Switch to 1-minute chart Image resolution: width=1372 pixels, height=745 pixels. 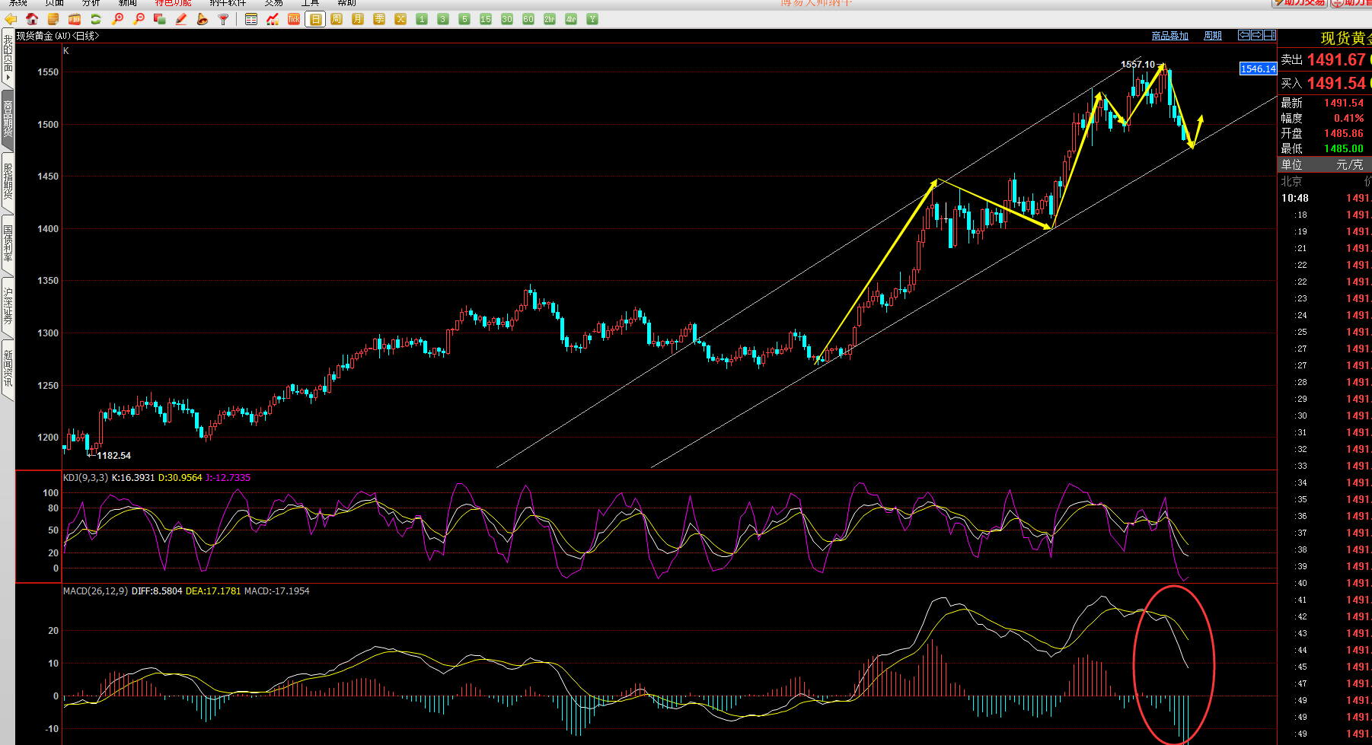click(422, 19)
